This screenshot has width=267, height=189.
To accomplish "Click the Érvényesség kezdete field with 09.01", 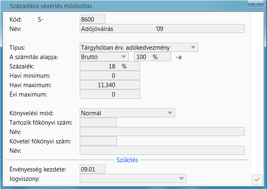I will tap(93, 169).
